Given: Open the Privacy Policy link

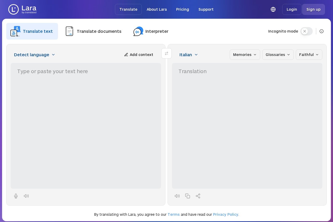Looking at the screenshot, I should point(226,214).
